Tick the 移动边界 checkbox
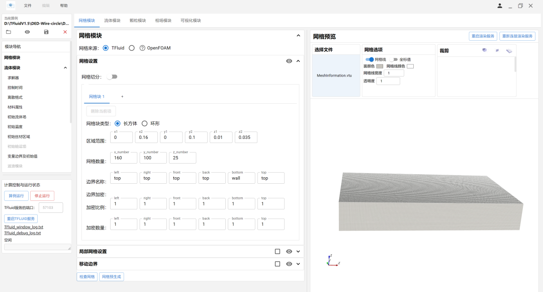The width and height of the screenshot is (543, 292). pyautogui.click(x=278, y=264)
